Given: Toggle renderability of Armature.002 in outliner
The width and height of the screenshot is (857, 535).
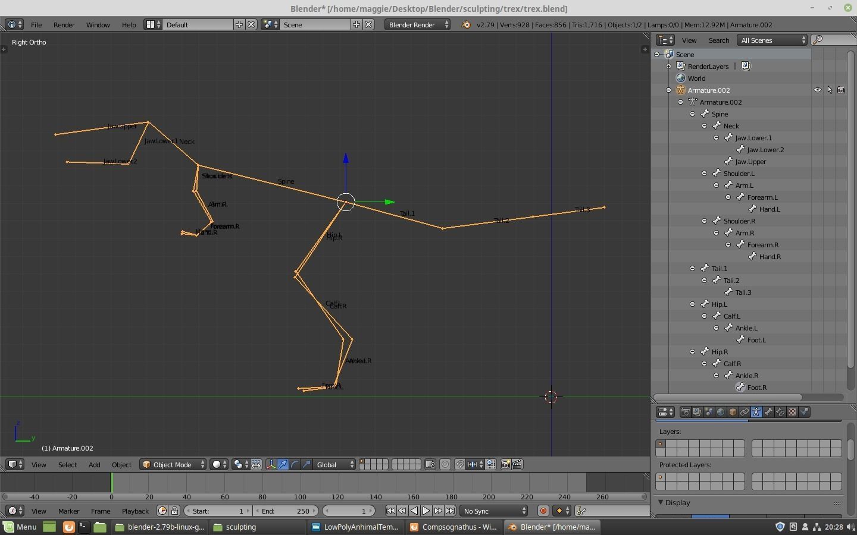Looking at the screenshot, I should click(842, 90).
